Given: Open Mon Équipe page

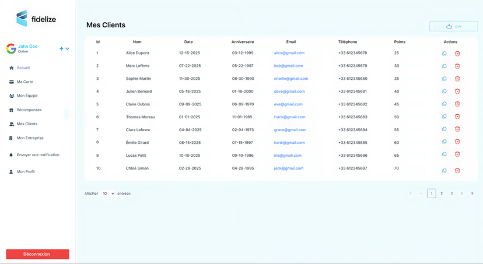Looking at the screenshot, I should pos(23,96).
